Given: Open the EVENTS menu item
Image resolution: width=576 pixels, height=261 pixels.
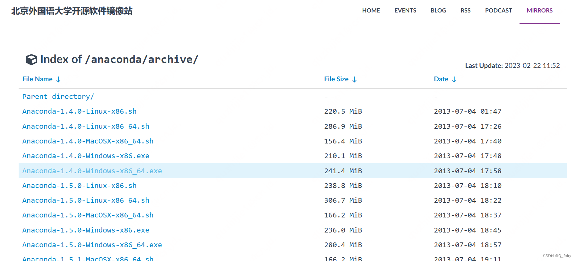Looking at the screenshot, I should click(405, 11).
